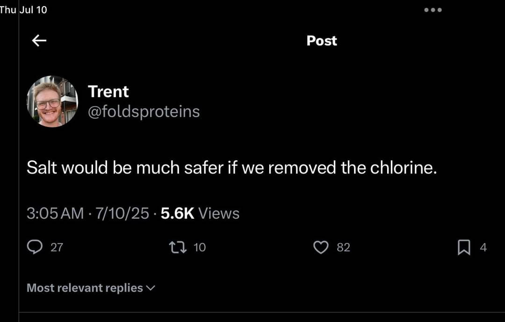The width and height of the screenshot is (505, 322).
Task: Click the 7/10/25 post date
Action: tap(122, 214)
